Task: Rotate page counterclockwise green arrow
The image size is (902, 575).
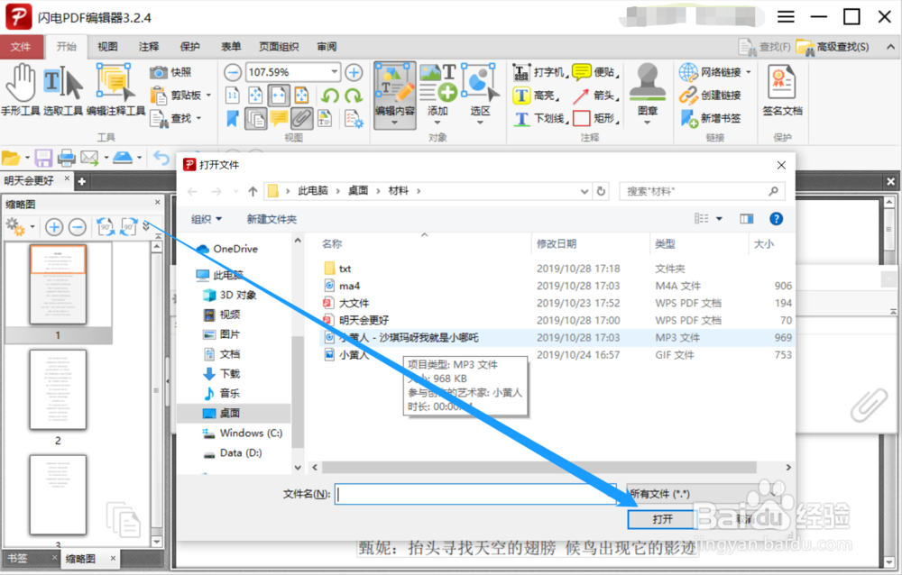Action: tap(330, 96)
